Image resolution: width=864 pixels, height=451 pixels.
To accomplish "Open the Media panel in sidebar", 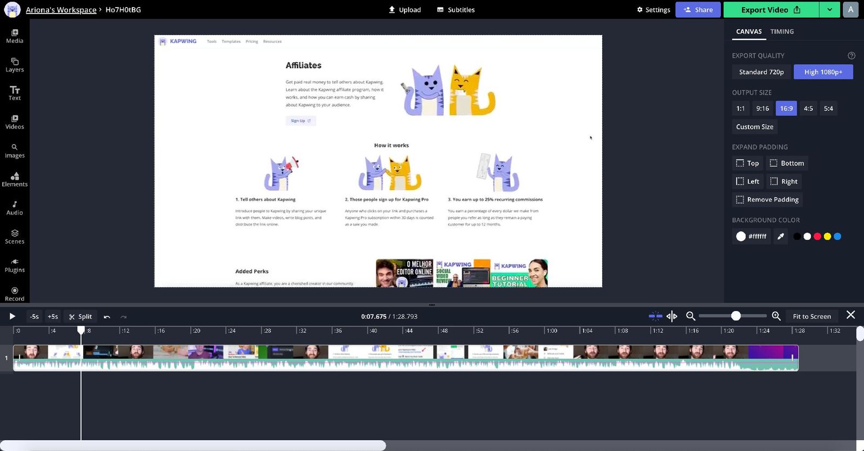I will (15, 36).
